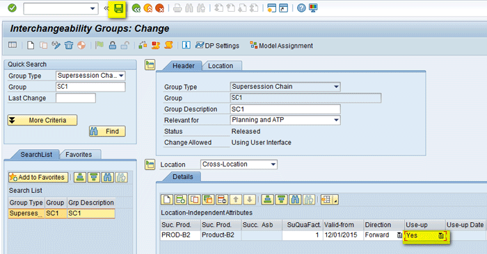Screen dimensions: 487x254
Task: Click the Display/Change pencil-glasses icon
Action: point(56,46)
